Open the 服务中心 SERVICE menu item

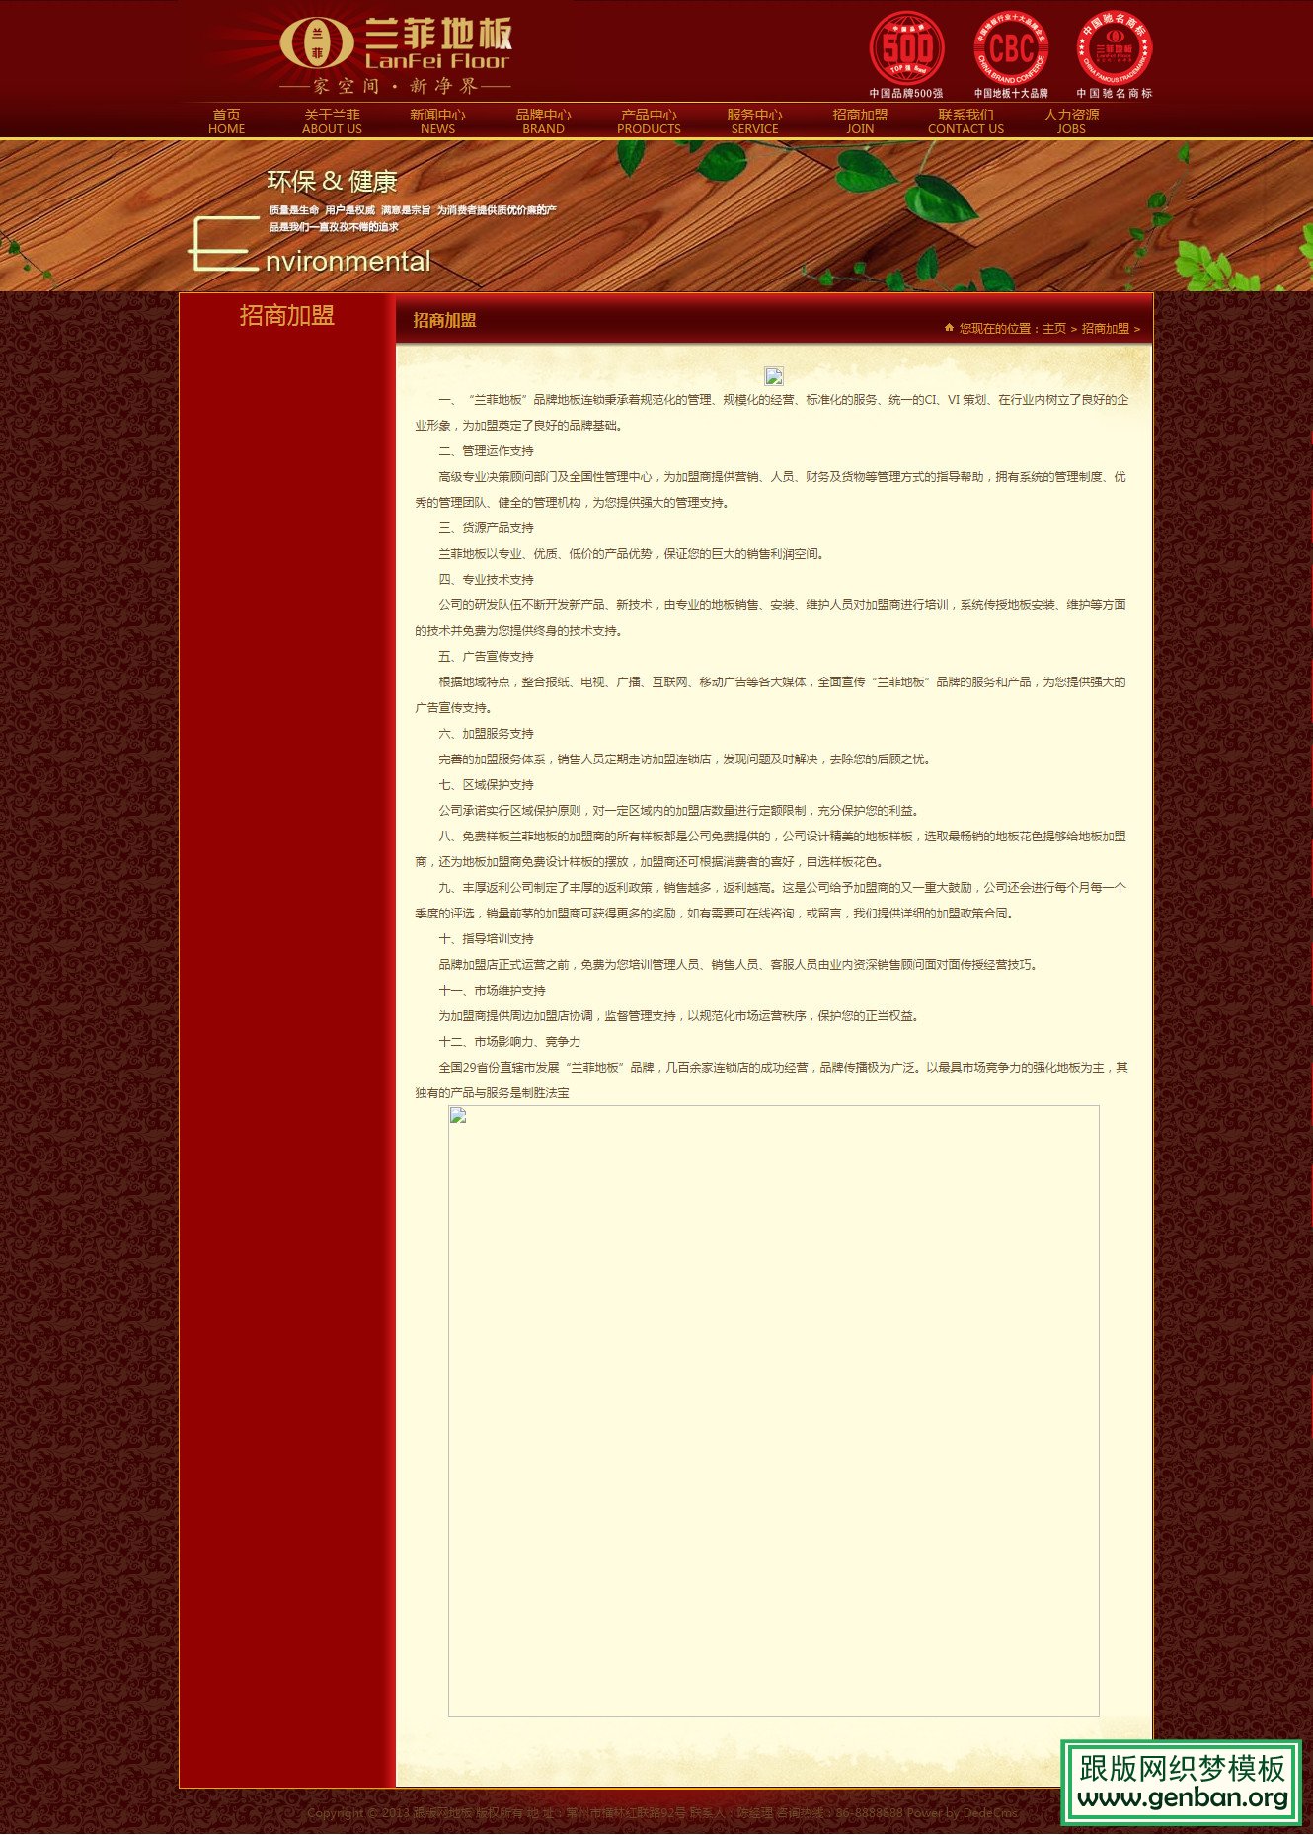pyautogui.click(x=754, y=121)
